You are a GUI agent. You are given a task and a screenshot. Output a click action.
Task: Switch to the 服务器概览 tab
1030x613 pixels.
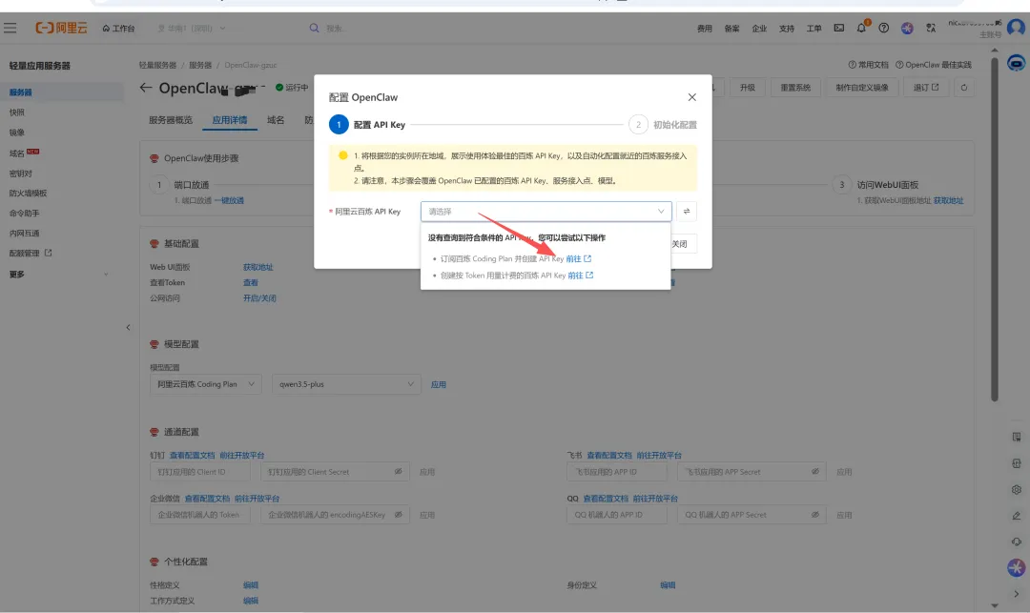[x=171, y=120]
